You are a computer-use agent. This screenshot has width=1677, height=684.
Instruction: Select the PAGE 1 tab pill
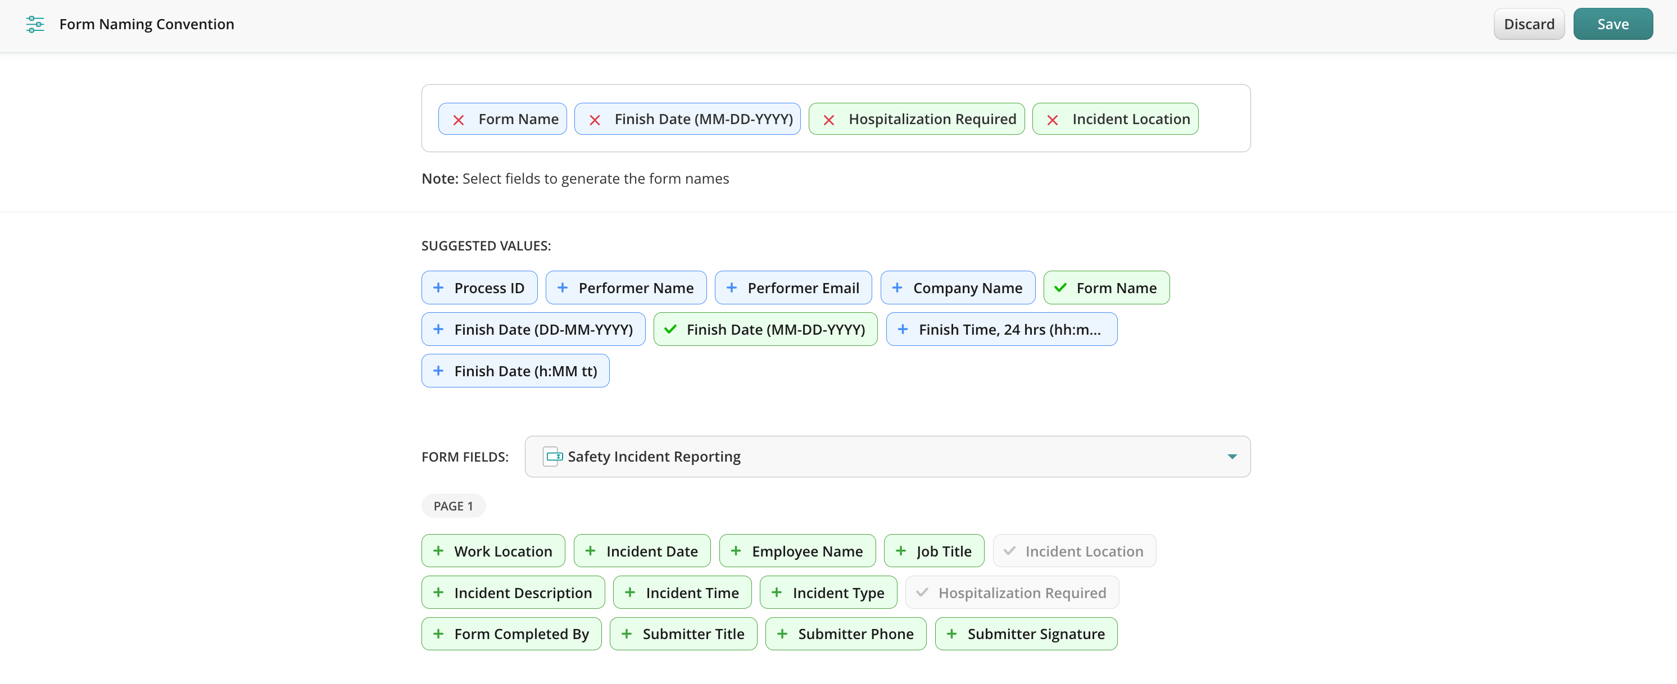[453, 505]
